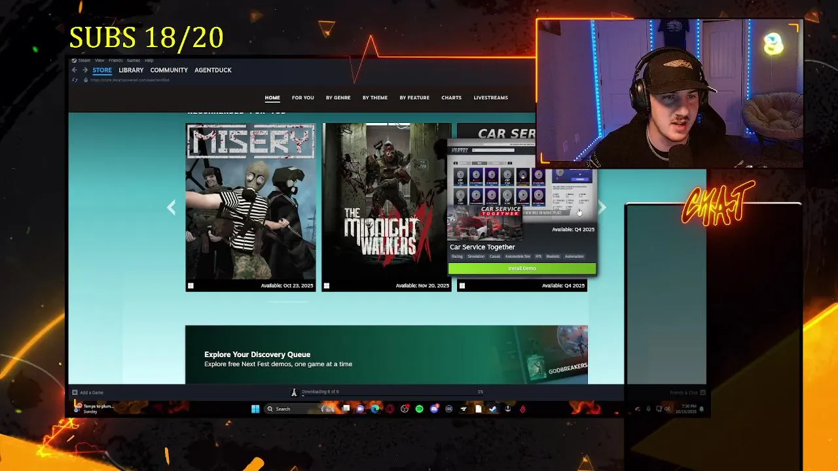The width and height of the screenshot is (838, 471).
Task: Click Available: Nov 20, 2025 text
Action: 422,286
